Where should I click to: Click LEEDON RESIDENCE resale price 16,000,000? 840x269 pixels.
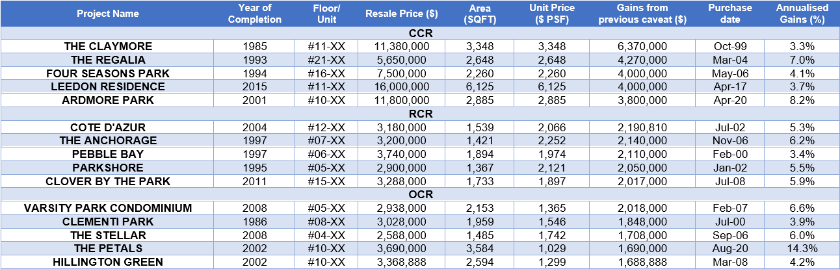[x=401, y=87]
